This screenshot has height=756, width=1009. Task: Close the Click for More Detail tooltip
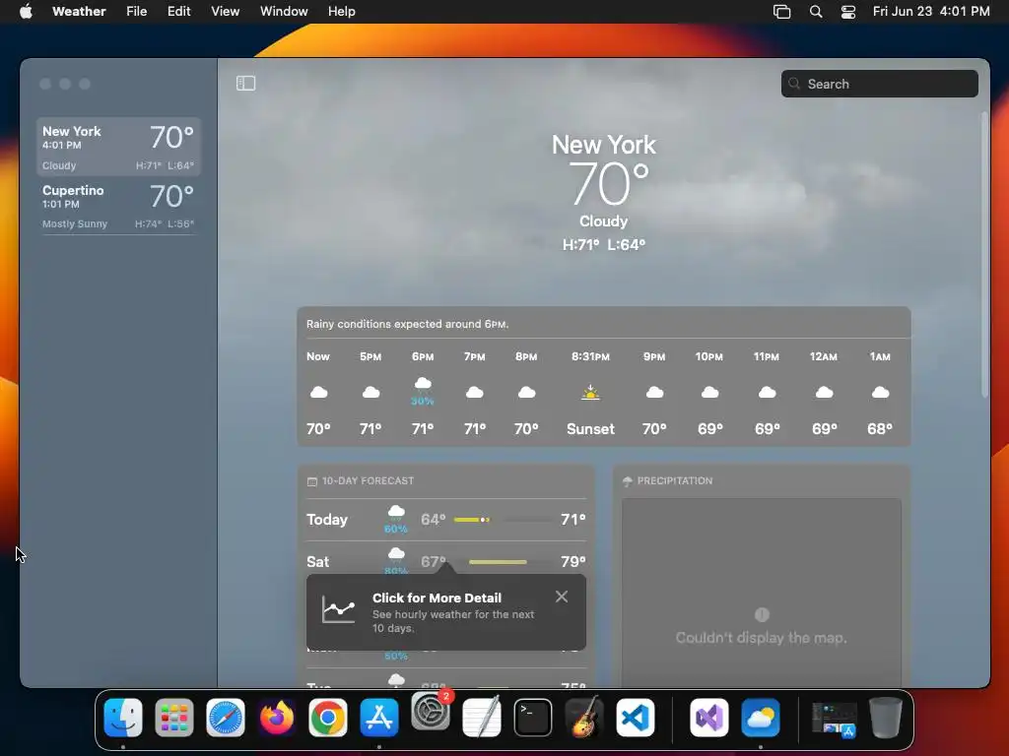(x=561, y=597)
